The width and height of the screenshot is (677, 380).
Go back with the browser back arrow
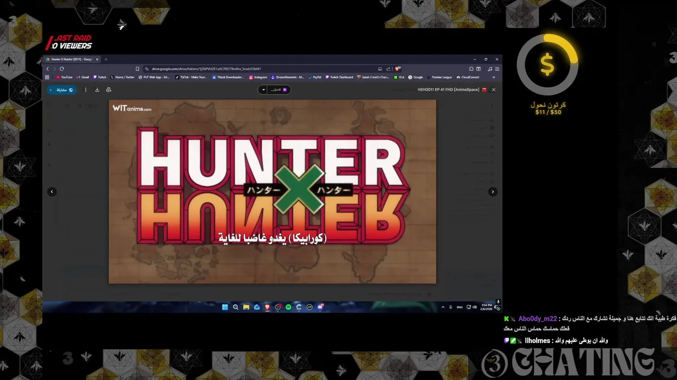48,69
